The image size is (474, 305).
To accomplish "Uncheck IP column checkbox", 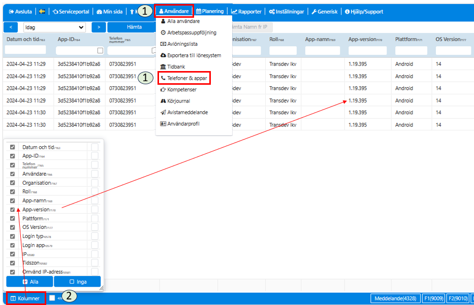I will pyautogui.click(x=12, y=254).
